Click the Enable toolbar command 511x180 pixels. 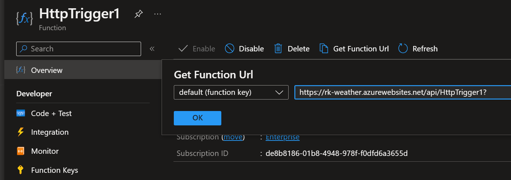click(197, 49)
